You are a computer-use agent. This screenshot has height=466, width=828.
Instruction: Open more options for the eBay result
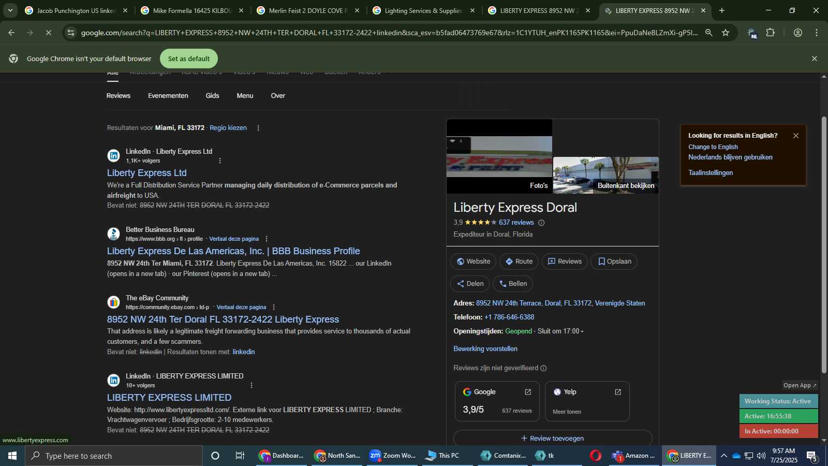coord(274,307)
